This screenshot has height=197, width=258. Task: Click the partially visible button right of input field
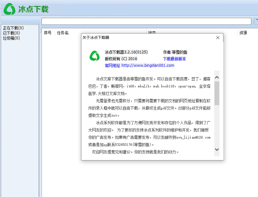pyautogui.click(x=256, y=21)
